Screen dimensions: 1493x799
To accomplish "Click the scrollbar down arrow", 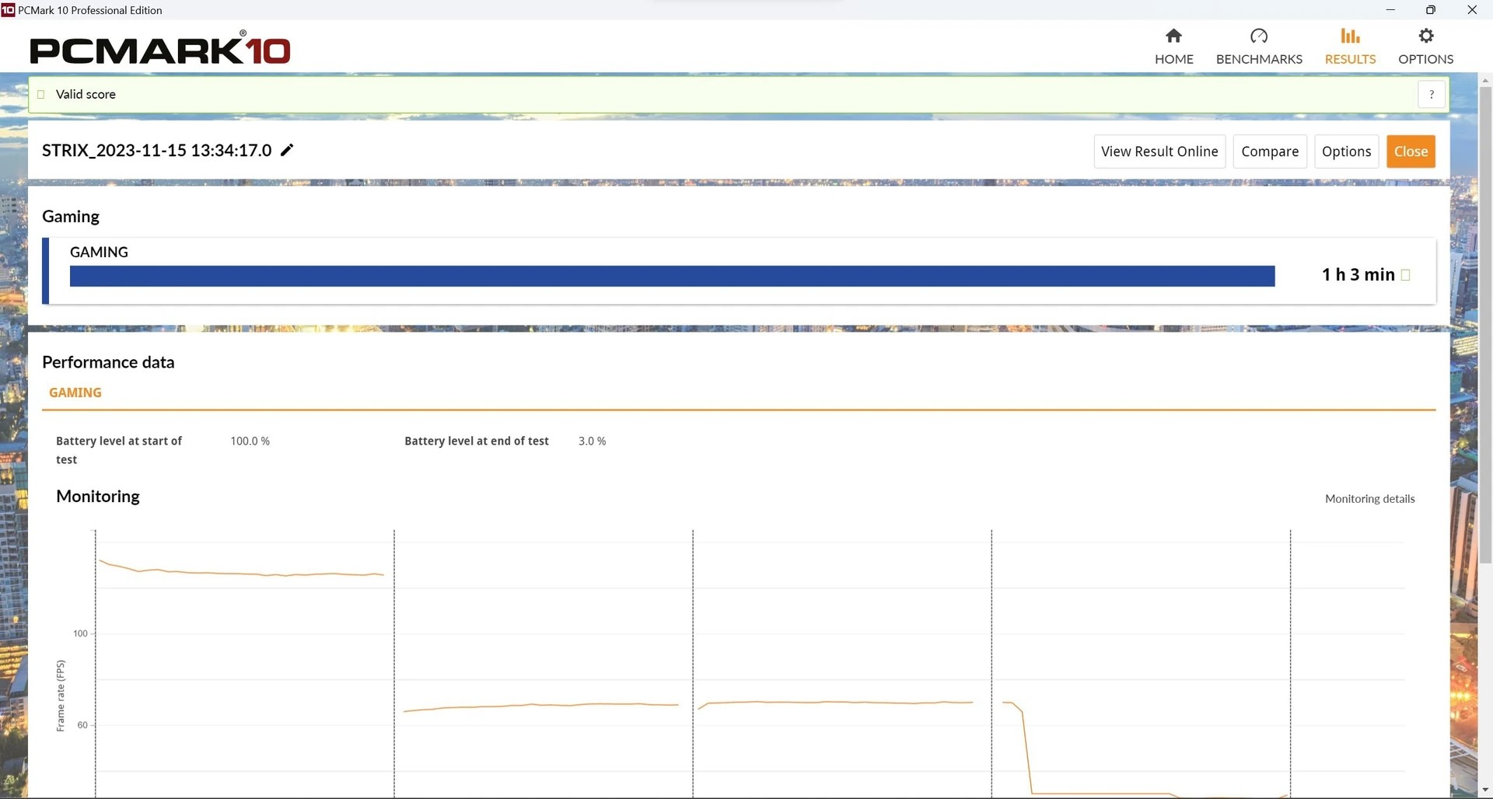I will [x=1485, y=790].
